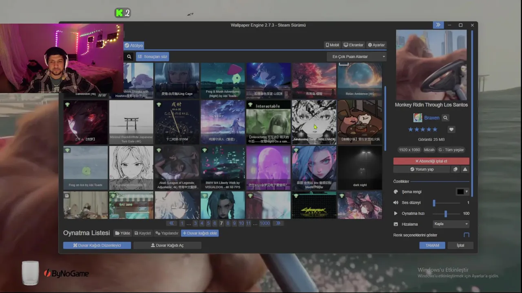Click the Yorum yap comment button

tap(422, 169)
